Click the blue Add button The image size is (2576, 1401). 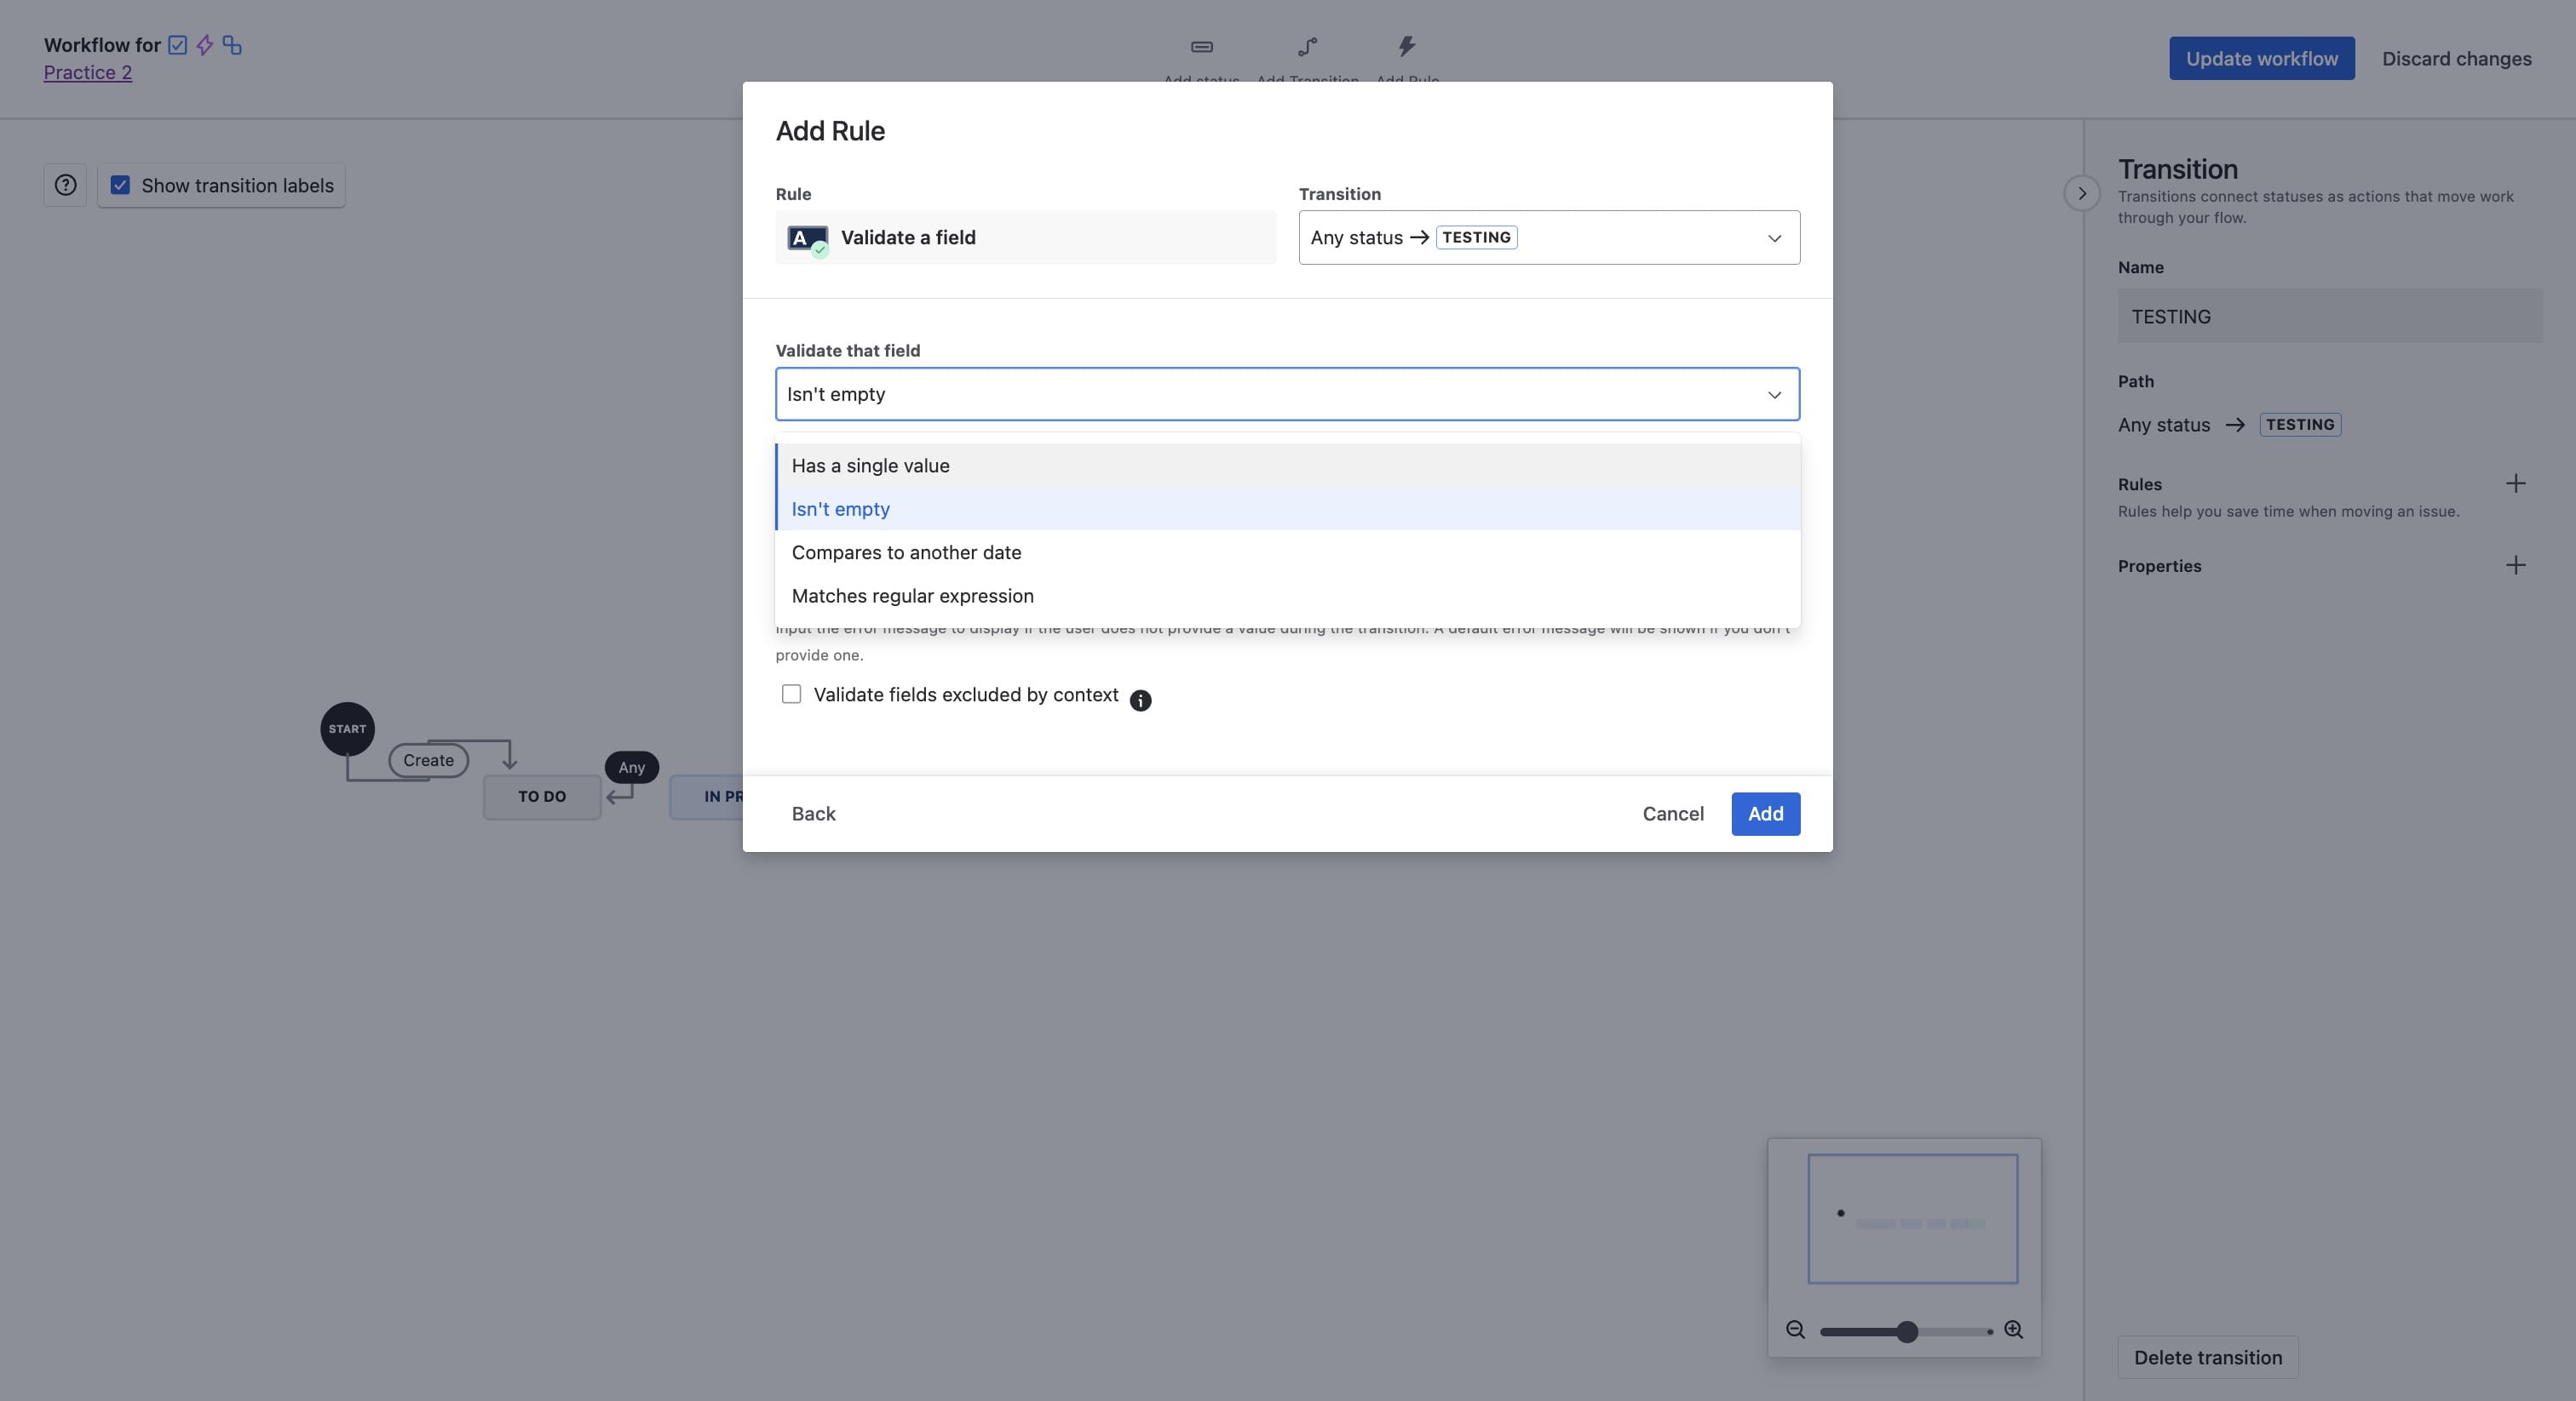click(x=1765, y=814)
